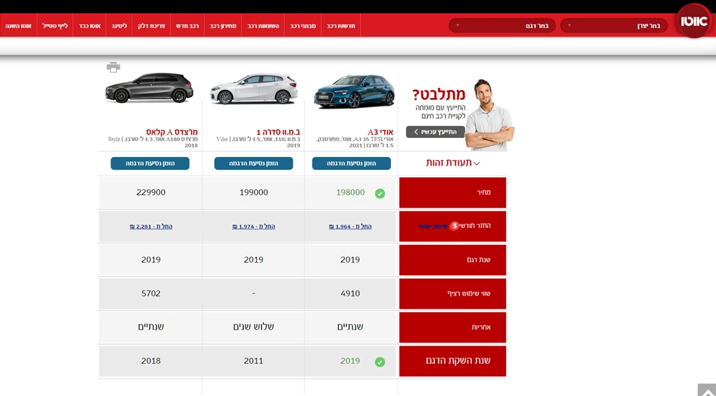Viewport: 716px width, 396px height.
Task: Click the grey Mercedes A-Class image
Action: click(149, 88)
